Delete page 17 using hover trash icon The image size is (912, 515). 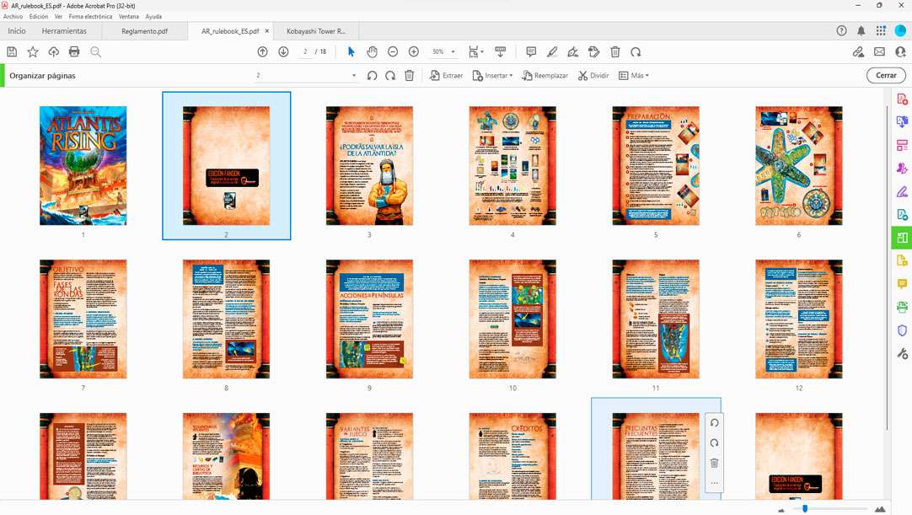click(714, 464)
